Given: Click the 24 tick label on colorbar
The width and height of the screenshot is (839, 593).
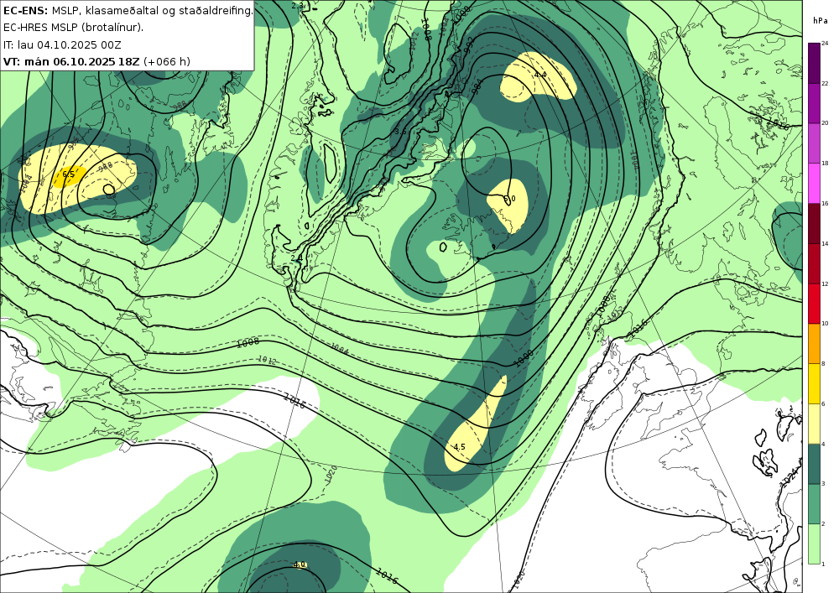Looking at the screenshot, I should click(825, 44).
